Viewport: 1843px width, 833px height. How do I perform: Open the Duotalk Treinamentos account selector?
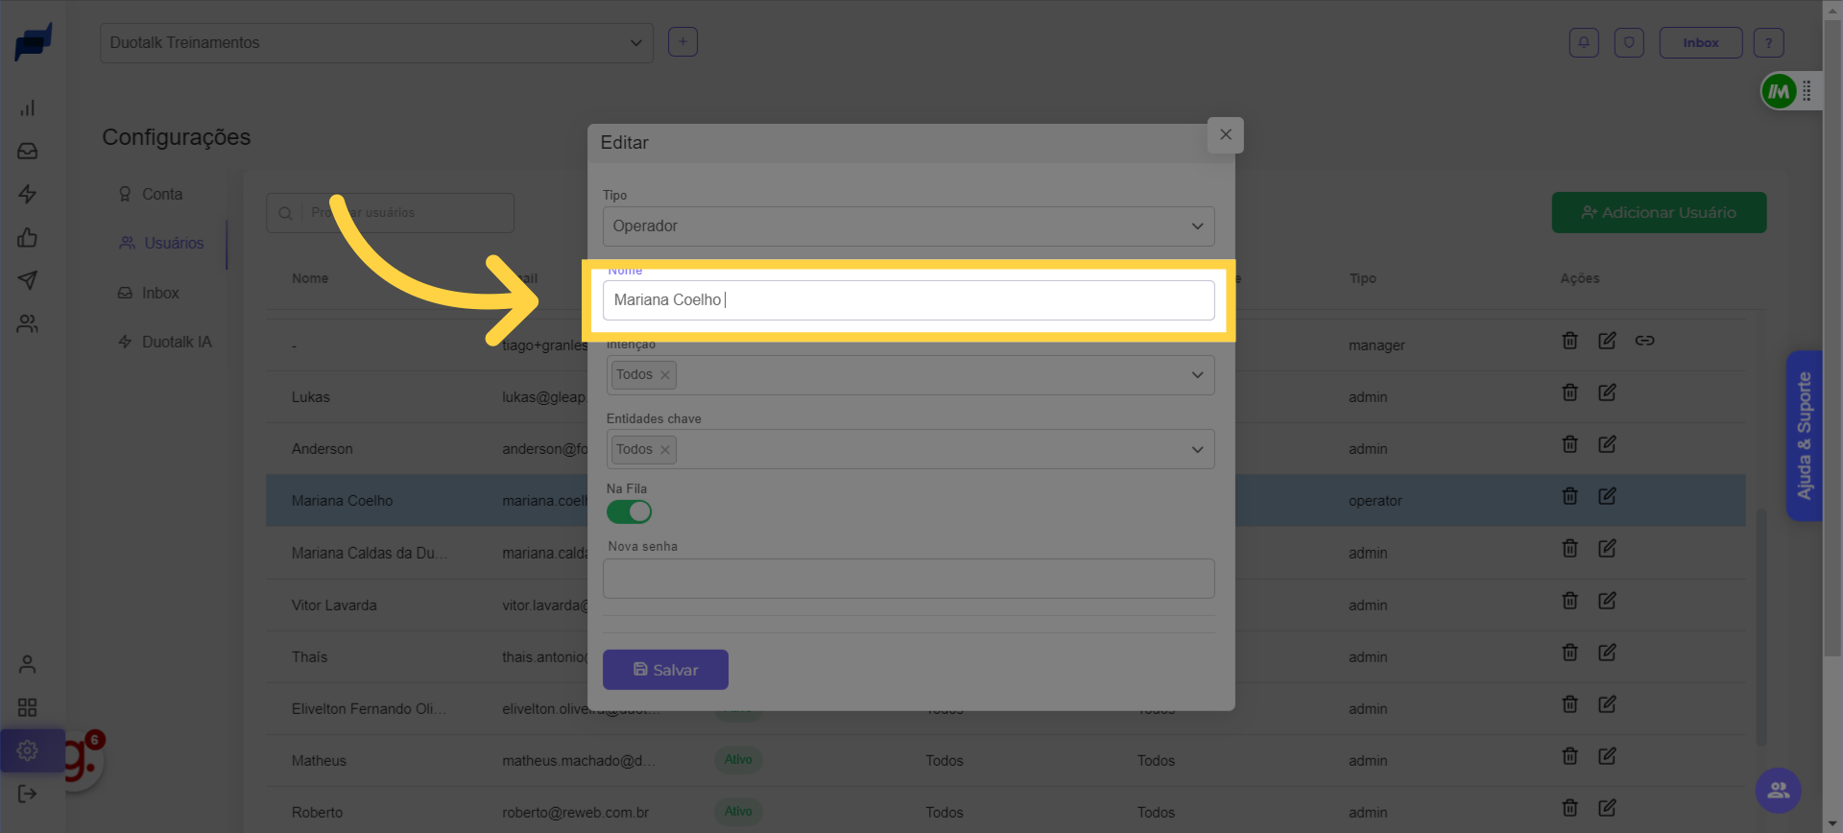point(376,43)
